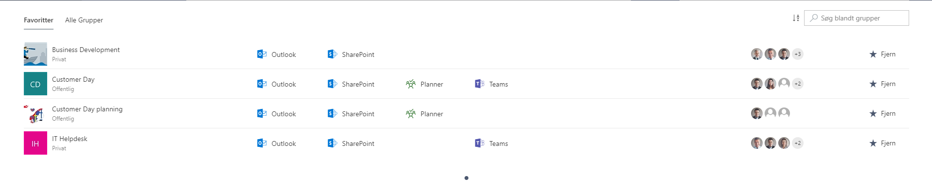Open Planner icon for Customer Day planning
Viewport: 932px width, 196px height.
(411, 113)
